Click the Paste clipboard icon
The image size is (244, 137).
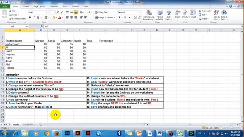[x=4, y=13]
